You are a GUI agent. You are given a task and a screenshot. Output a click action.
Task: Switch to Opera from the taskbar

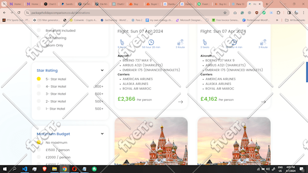coord(74,169)
